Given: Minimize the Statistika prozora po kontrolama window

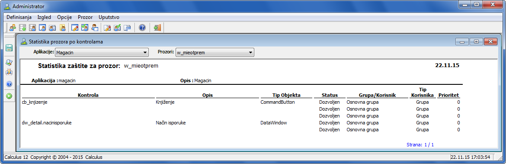Looking at the screenshot, I should point(462,41).
